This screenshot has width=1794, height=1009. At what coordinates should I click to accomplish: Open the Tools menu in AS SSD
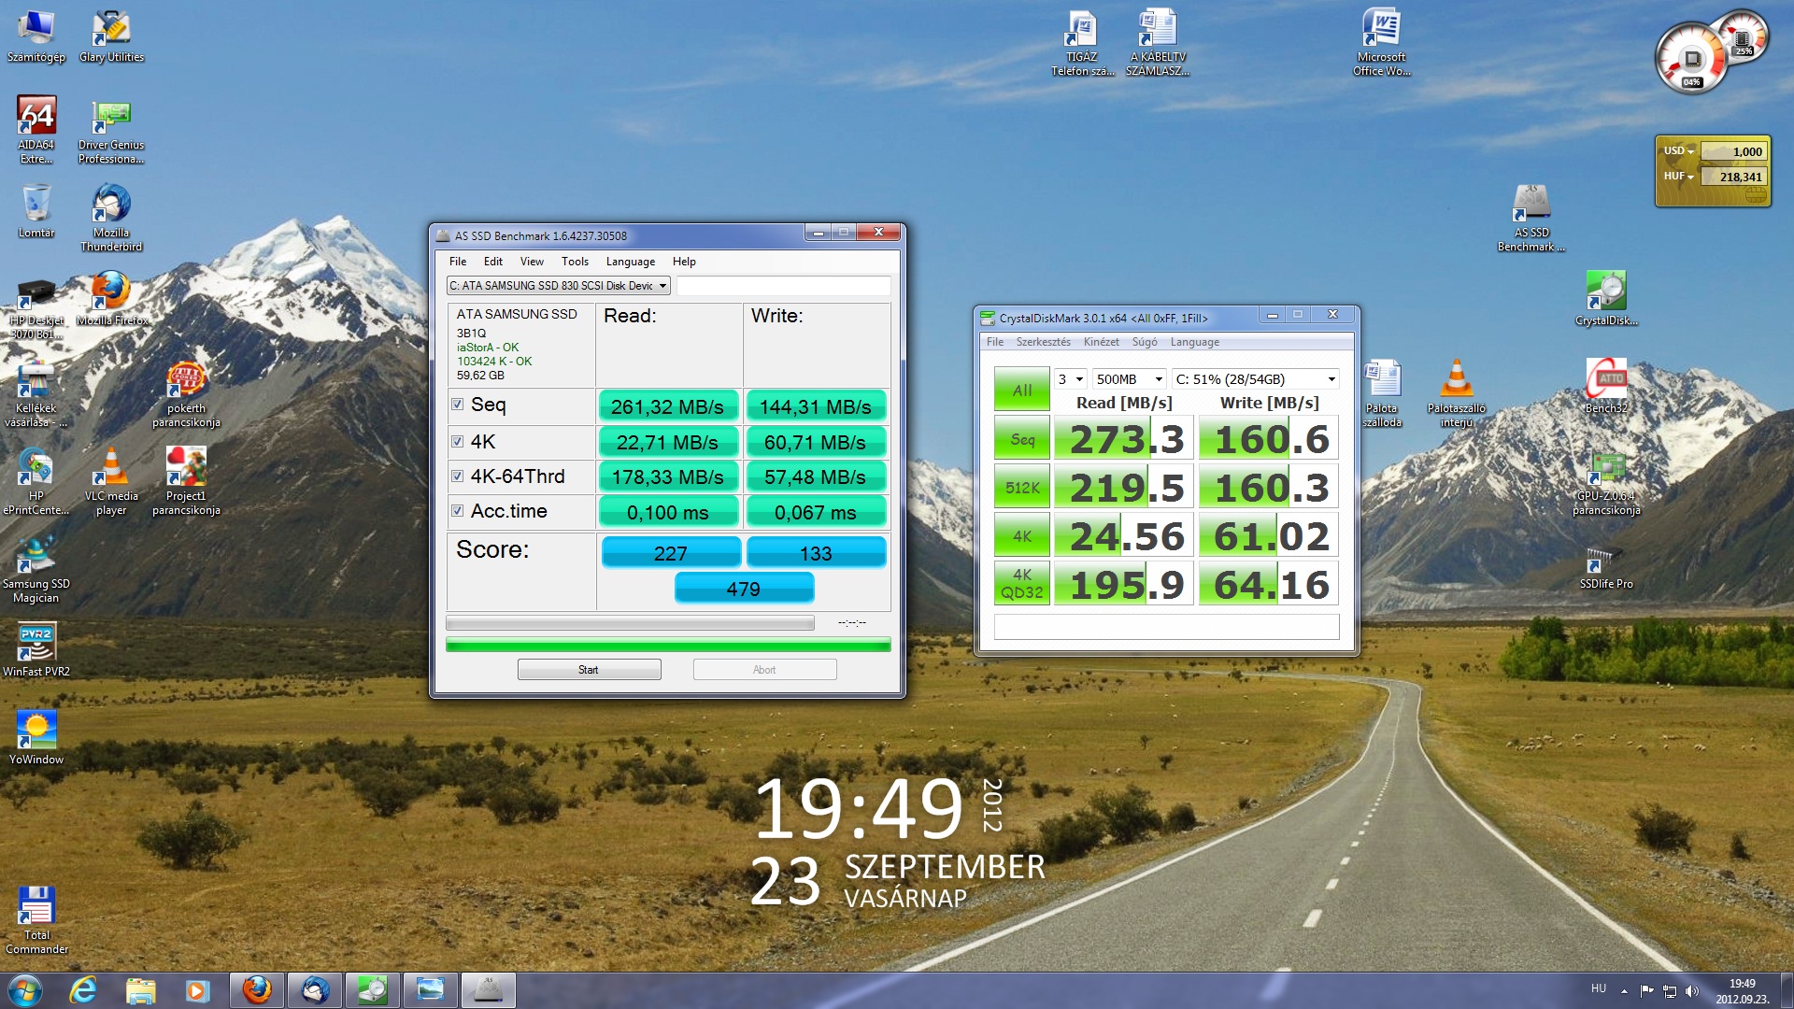575,262
